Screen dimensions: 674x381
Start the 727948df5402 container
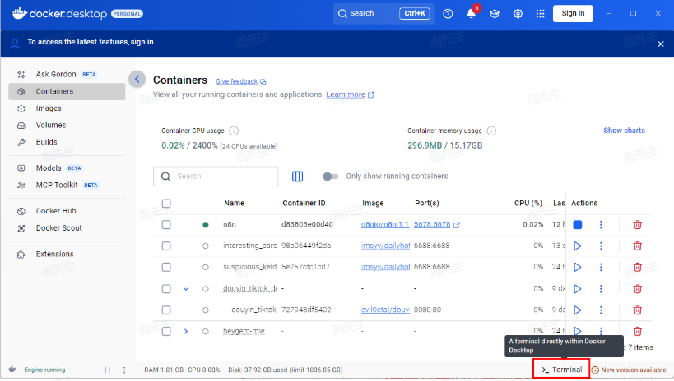point(577,310)
